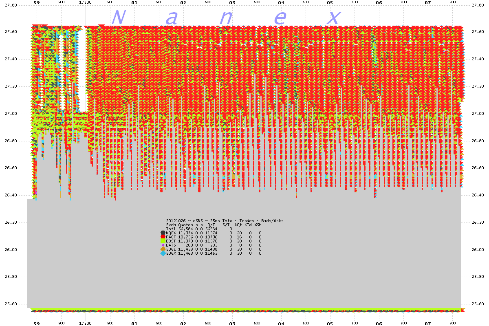Viewport: 489px width, 326px height.
Task: Click the PACF red legend marker
Action: 163,237
